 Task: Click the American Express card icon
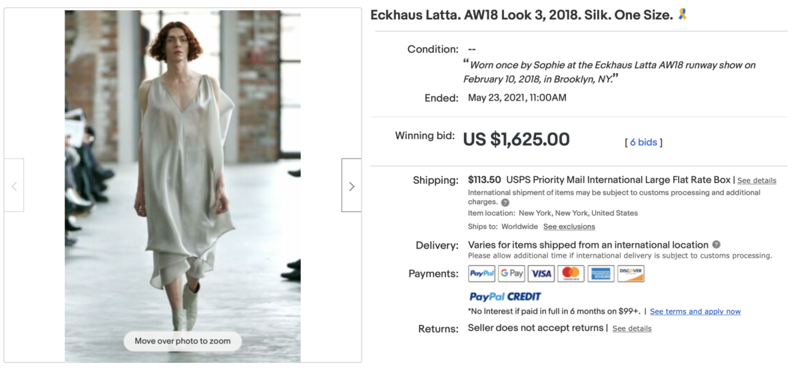click(x=601, y=273)
